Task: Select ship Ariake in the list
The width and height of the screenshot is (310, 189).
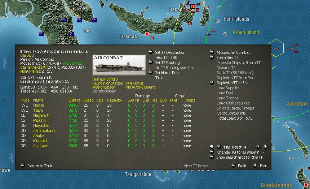Action: [x=39, y=136]
